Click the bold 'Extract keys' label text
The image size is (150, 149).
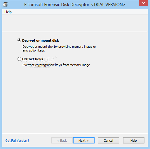[x=32, y=59]
